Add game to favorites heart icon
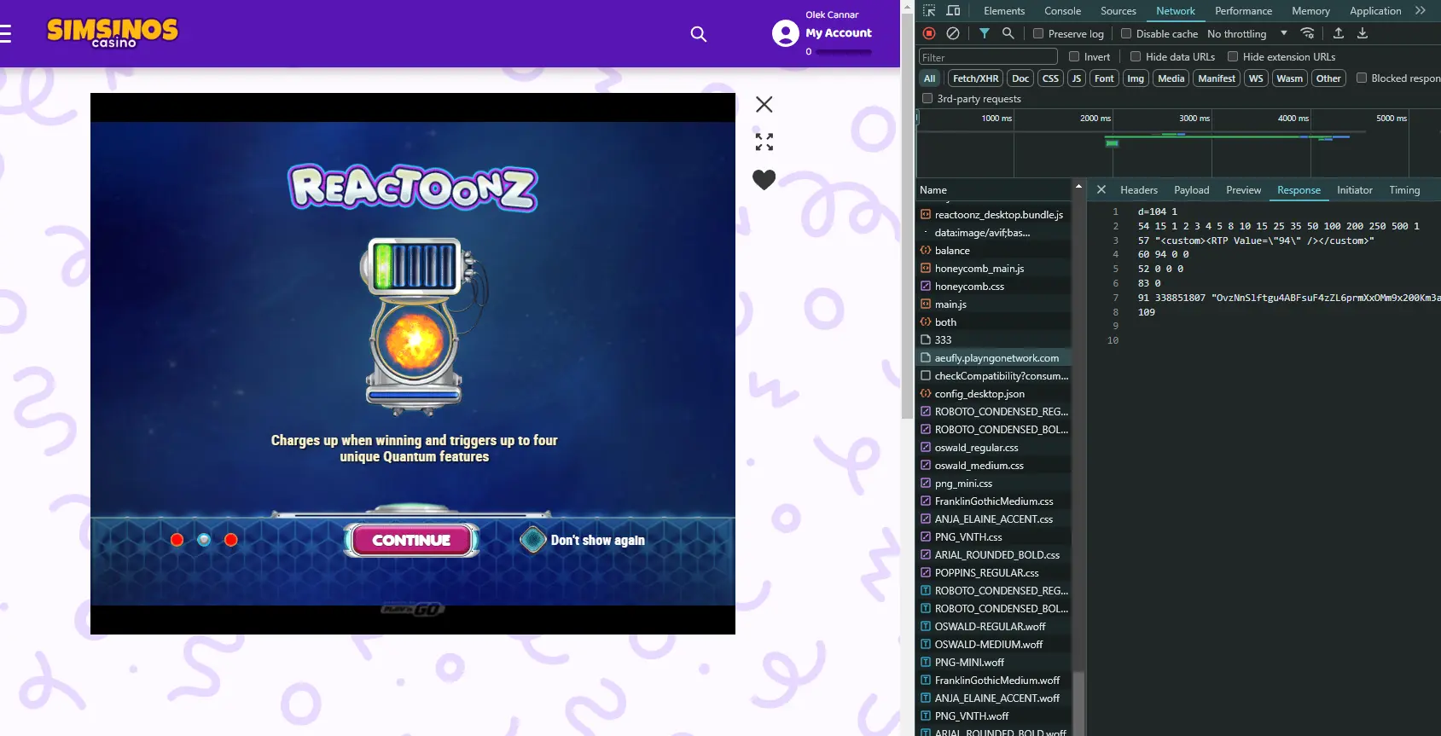Viewport: 1441px width, 736px height. point(764,179)
